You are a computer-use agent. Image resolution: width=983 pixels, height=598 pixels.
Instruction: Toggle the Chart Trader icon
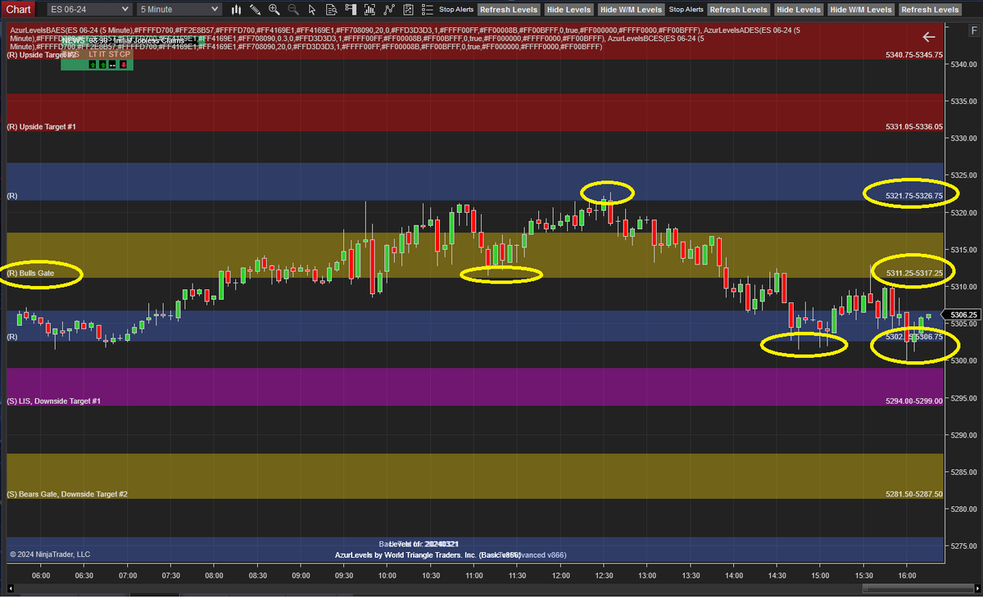[351, 10]
